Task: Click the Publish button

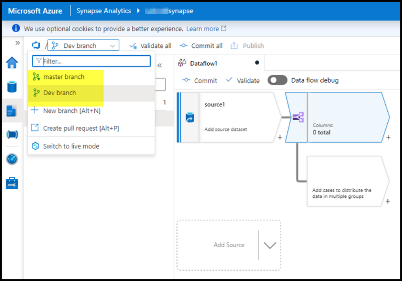Action: [247, 46]
